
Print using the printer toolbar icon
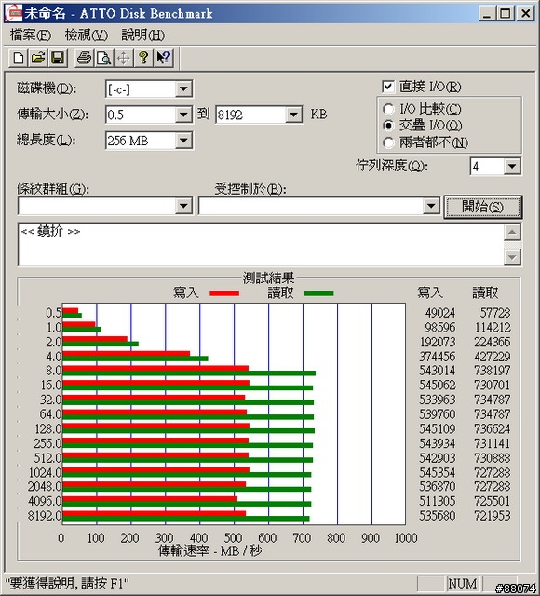[x=84, y=58]
